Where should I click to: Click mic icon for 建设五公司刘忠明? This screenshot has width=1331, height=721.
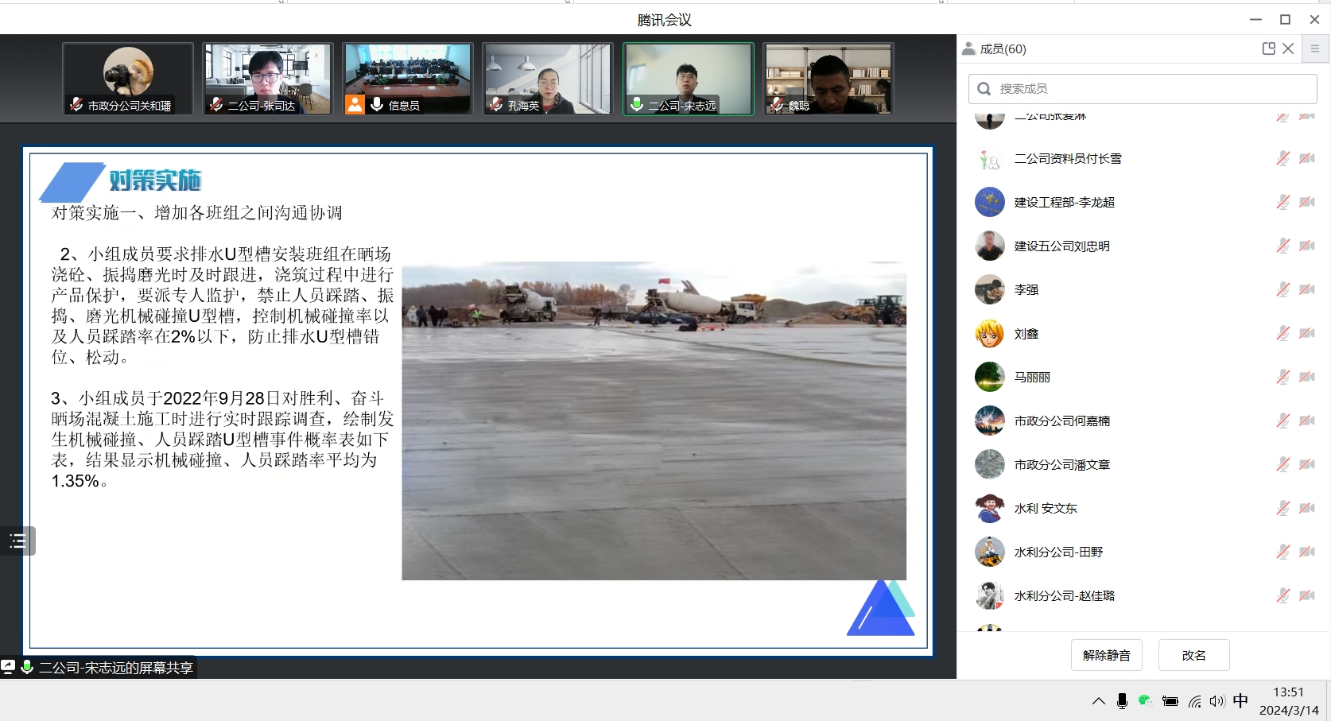tap(1282, 246)
